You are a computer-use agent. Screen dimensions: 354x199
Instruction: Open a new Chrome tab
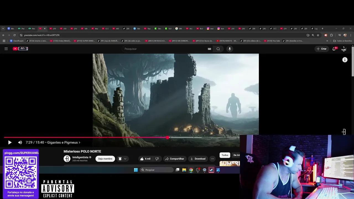point(322,28)
